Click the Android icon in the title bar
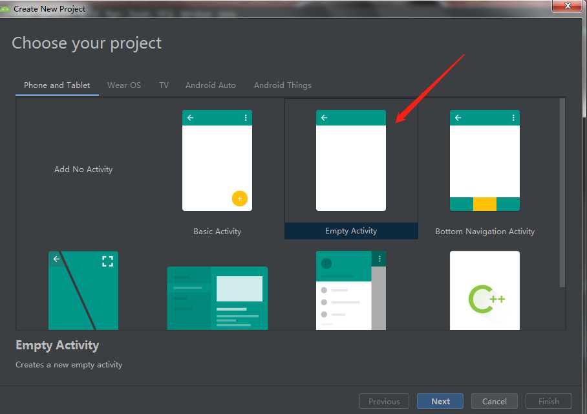 5,8
